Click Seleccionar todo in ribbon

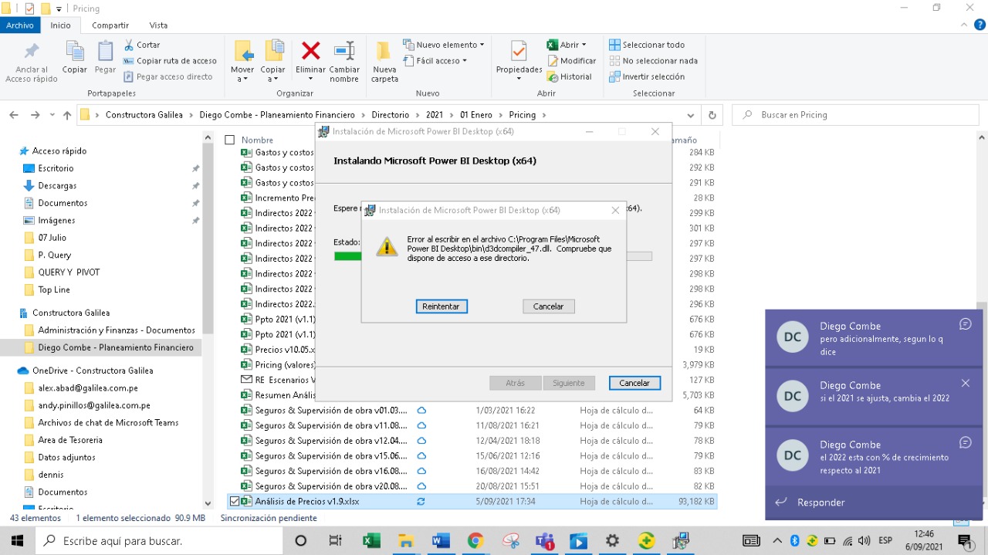click(646, 45)
